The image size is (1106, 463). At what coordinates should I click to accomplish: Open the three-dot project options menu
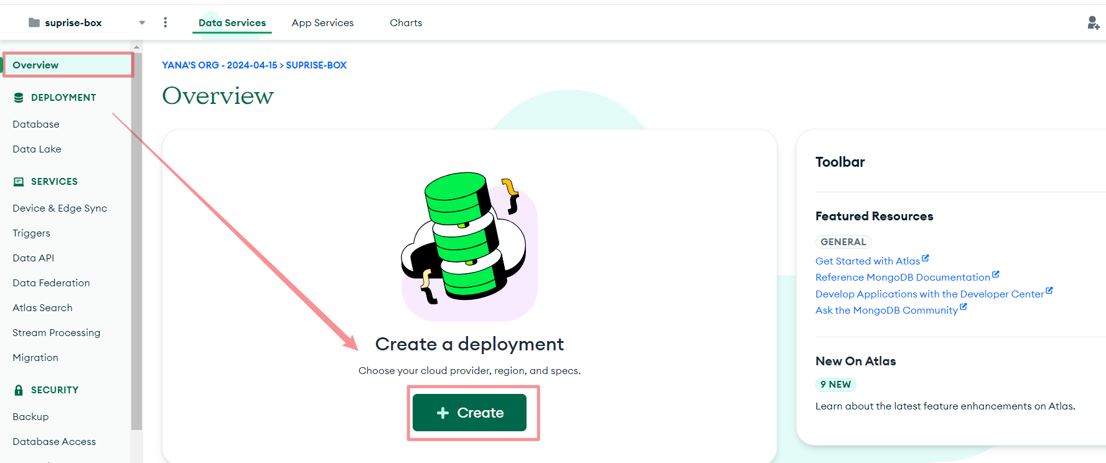165,22
